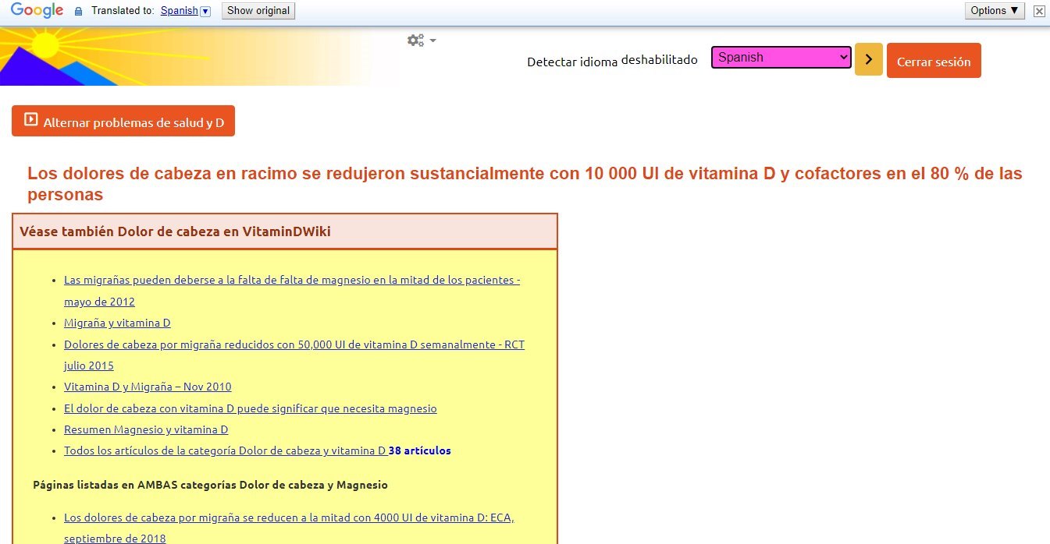Click the lock icon in translate bar
The width and height of the screenshot is (1050, 544).
[x=78, y=12]
